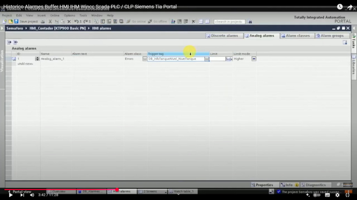Open the Online menu

(x=55, y=15)
